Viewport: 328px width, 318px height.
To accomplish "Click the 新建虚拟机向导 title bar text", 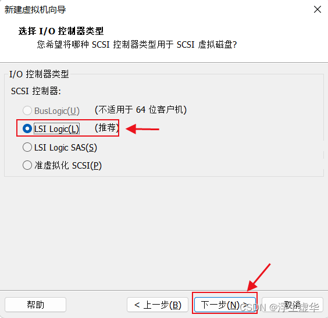I will 35,10.
